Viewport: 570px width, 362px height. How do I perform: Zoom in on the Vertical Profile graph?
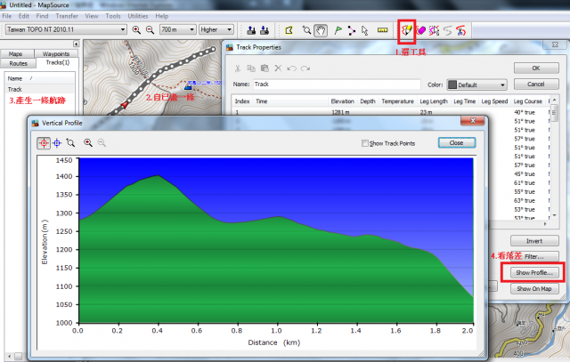(88, 142)
